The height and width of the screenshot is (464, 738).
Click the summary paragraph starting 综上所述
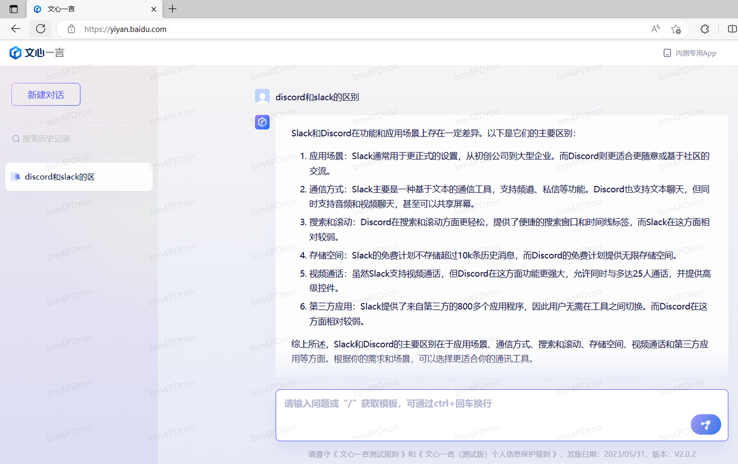coord(500,351)
